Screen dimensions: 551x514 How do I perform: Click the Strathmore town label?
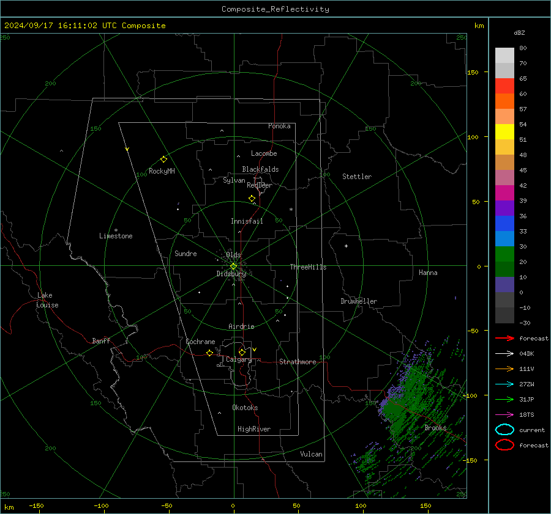click(298, 362)
